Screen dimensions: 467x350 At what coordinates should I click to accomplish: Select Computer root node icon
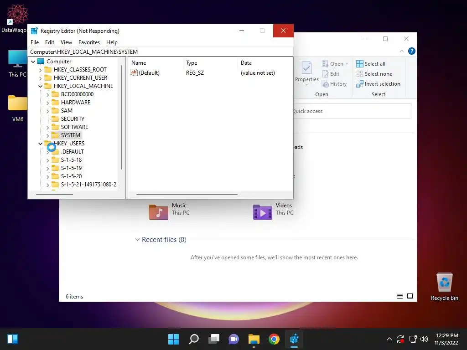[x=41, y=62]
